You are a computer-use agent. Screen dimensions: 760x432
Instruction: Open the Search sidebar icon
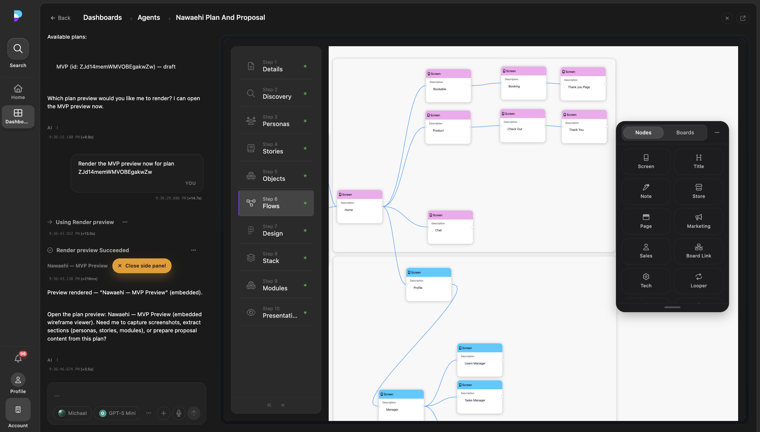coord(18,49)
